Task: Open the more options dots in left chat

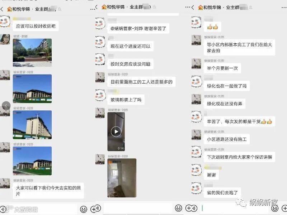Action: point(93,9)
